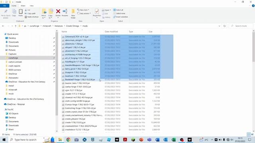Open OneDrive - Personal in sidebar
Image resolution: width=255 pixels, height=143 pixels.
tap(16, 104)
